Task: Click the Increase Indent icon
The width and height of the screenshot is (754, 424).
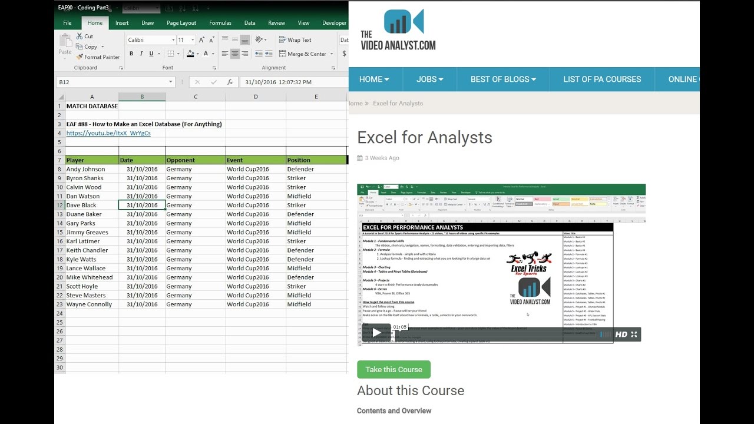Action: (x=267, y=54)
